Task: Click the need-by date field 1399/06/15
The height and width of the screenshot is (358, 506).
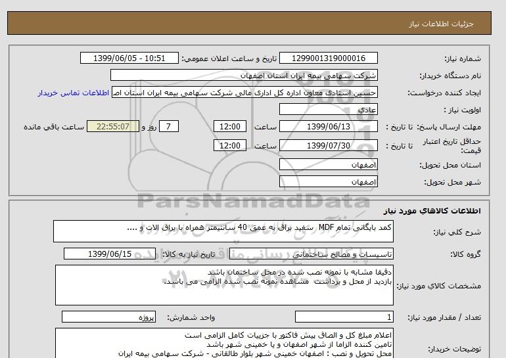Action: coord(110,254)
